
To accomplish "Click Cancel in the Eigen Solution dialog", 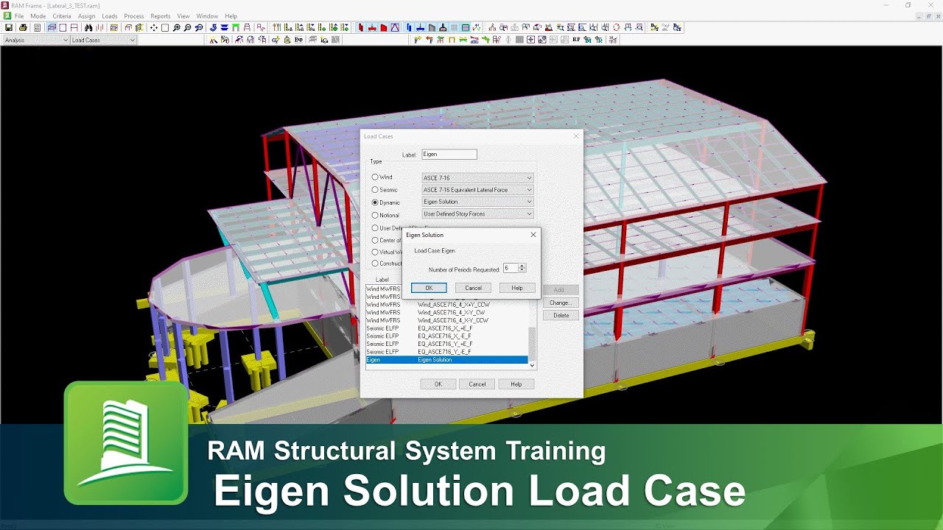I will click(473, 288).
